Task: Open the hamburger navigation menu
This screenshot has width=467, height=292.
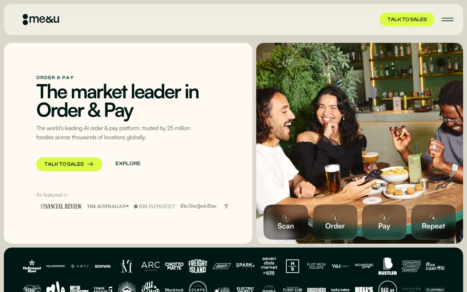Action: [447, 19]
